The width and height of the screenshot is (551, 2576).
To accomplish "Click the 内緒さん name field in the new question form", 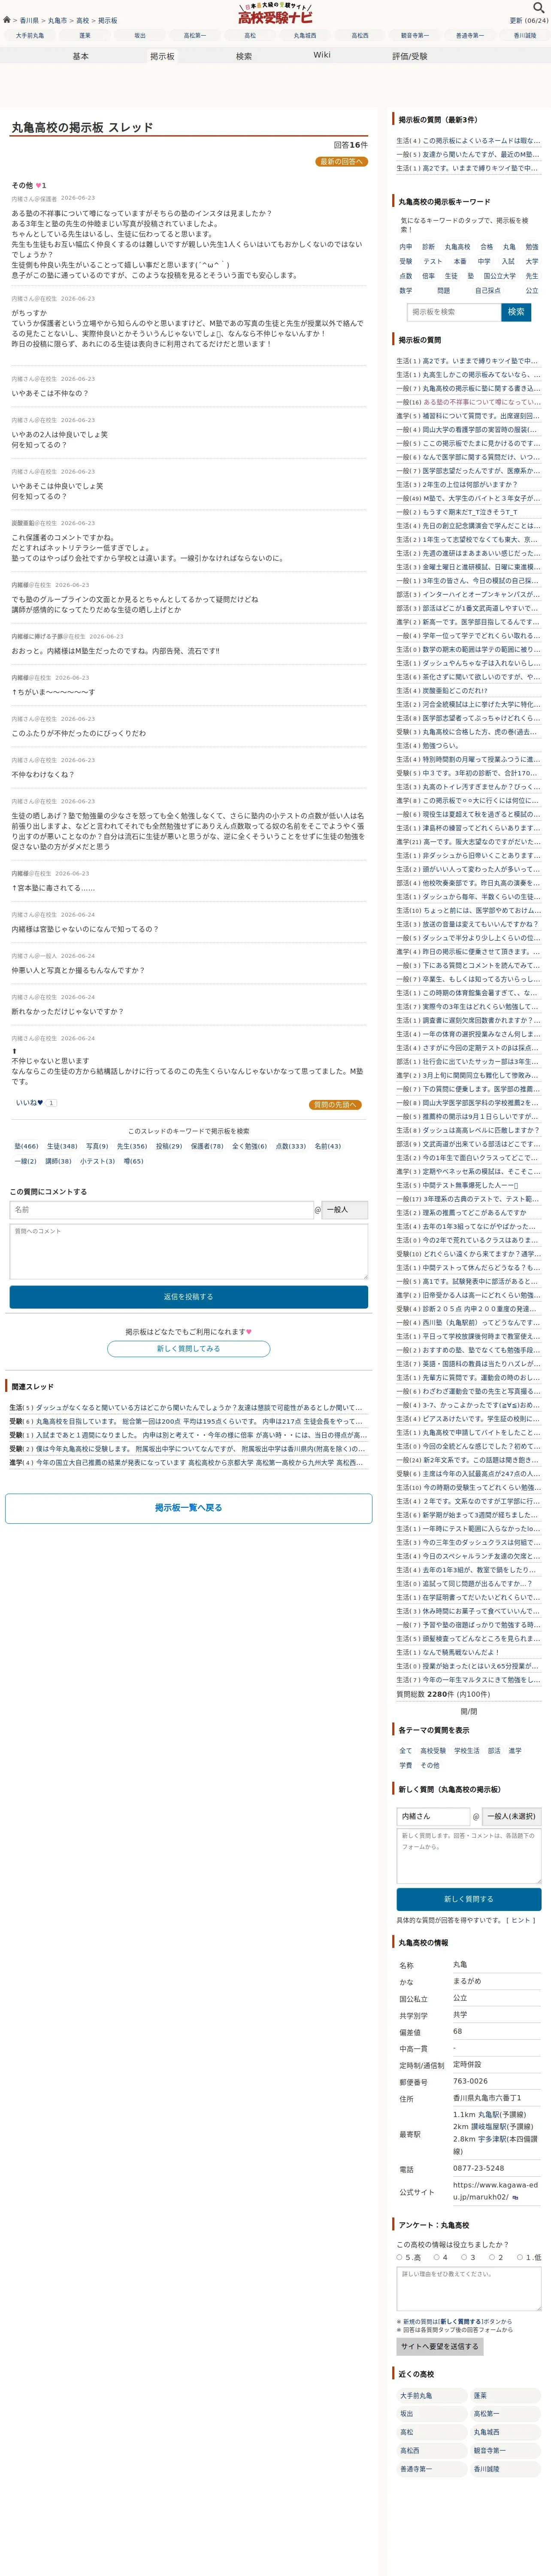I will [433, 1816].
